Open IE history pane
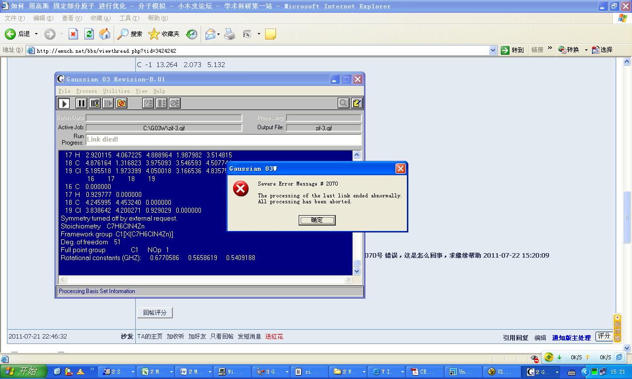Image resolution: width=632 pixels, height=379 pixels. point(192,34)
